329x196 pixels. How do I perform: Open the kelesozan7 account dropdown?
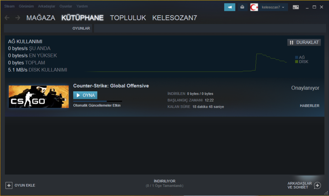pyautogui.click(x=273, y=7)
